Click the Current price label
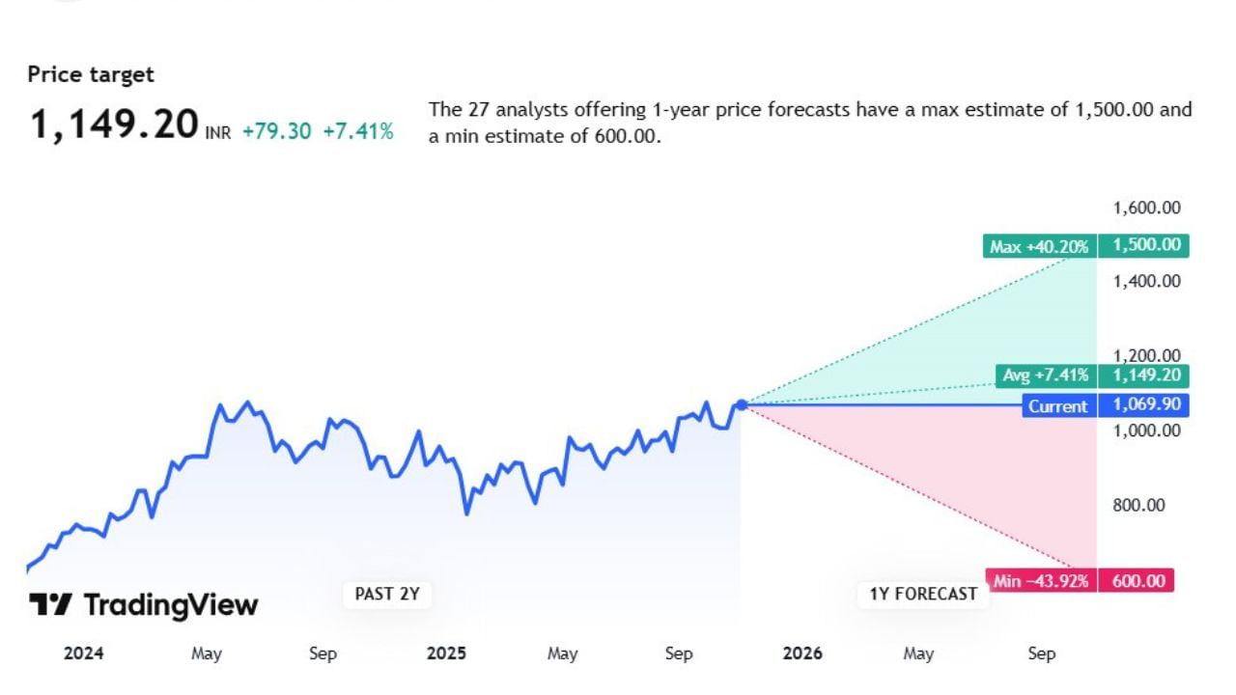This screenshot has height=695, width=1236. pyautogui.click(x=1057, y=406)
